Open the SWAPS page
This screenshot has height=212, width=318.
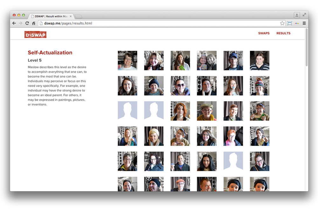pyautogui.click(x=264, y=33)
